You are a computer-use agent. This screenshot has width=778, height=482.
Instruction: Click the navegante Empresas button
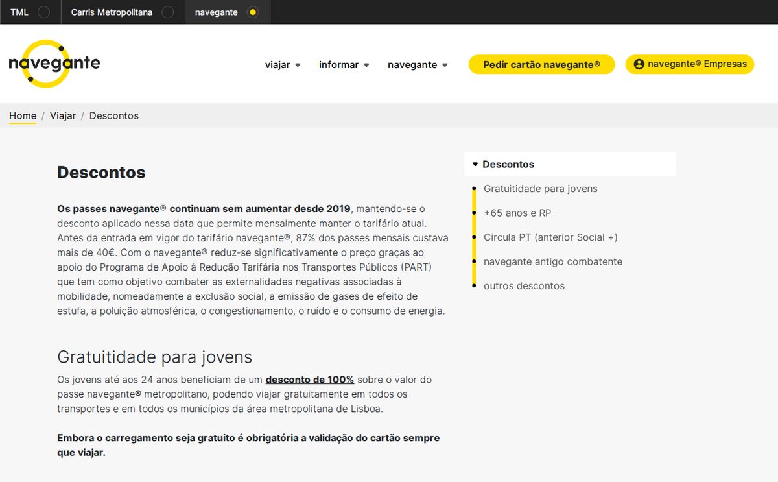(x=690, y=64)
